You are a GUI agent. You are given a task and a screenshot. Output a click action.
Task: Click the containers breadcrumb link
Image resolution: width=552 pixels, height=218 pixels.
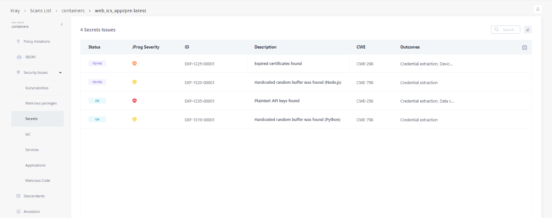pyautogui.click(x=73, y=11)
